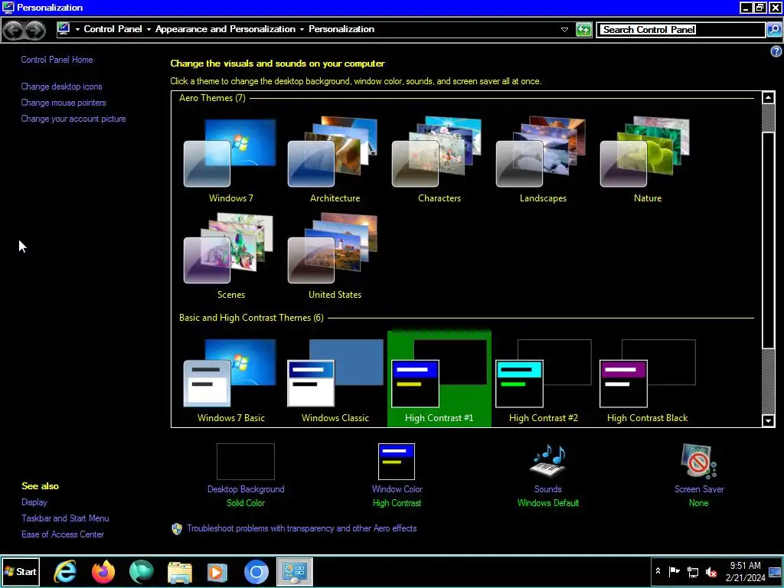Viewport: 784px width, 588px height.
Task: Launch Windows Media Player from taskbar
Action: tap(217, 572)
